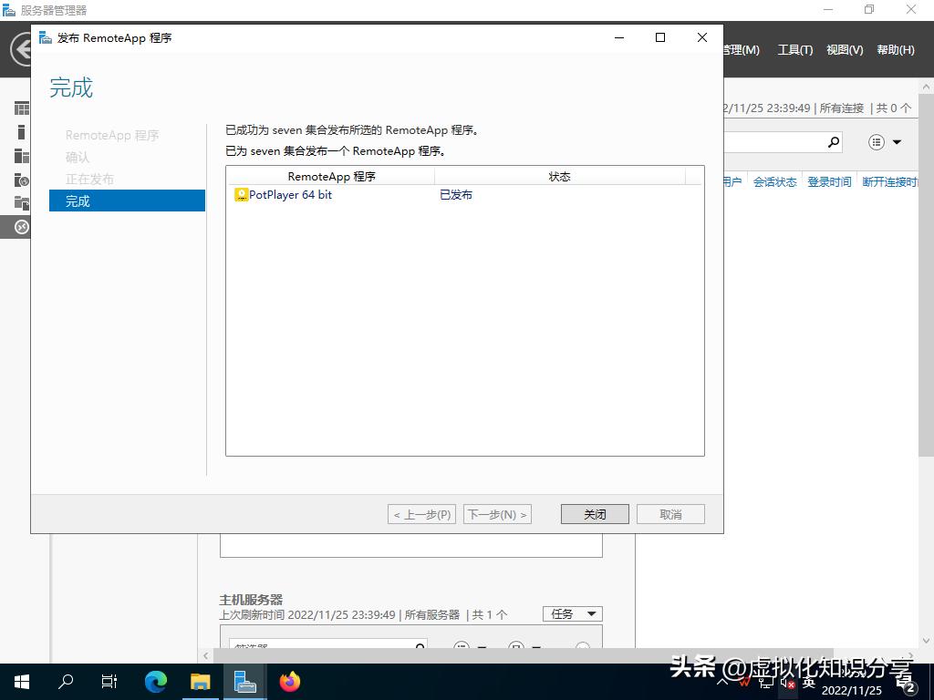The width and height of the screenshot is (934, 700).
Task: Switch the 英 input method indicator
Action: pos(811,684)
